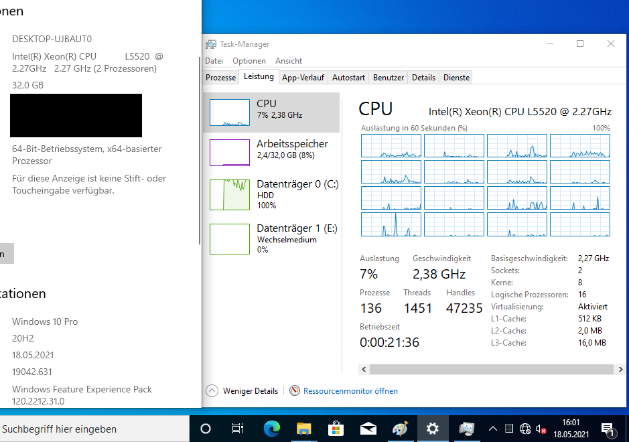
Task: Select Datenträger 0 (C:) entry
Action: (271, 195)
